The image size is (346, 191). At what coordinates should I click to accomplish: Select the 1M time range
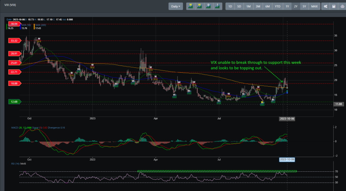pos(249,7)
